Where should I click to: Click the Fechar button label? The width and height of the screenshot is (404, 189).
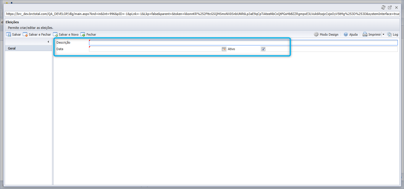pyautogui.click(x=91, y=34)
